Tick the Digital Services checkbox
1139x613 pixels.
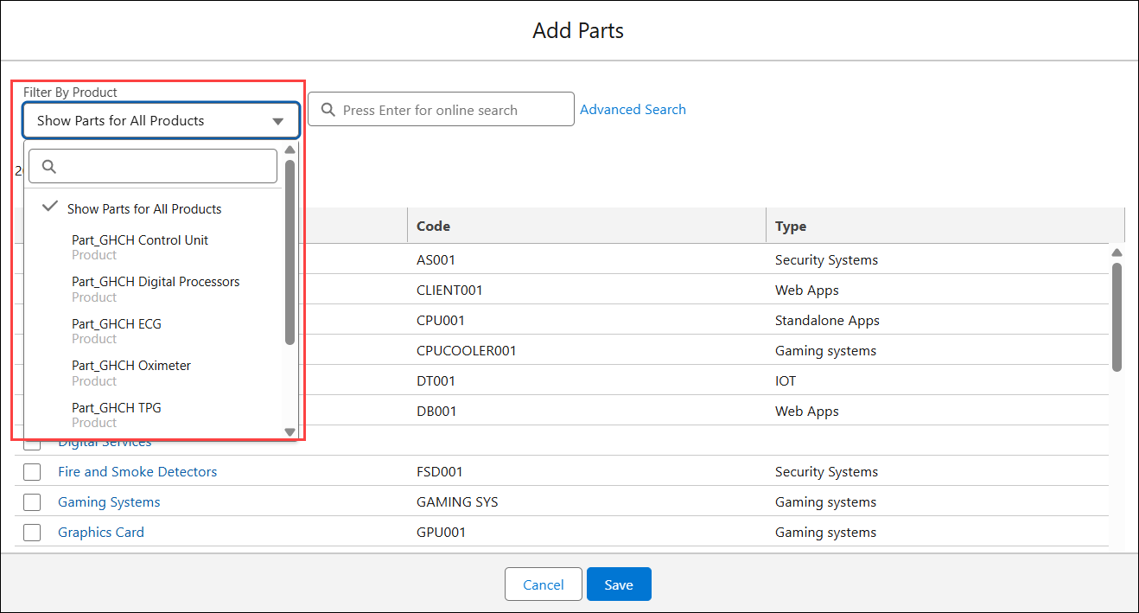[x=32, y=444]
